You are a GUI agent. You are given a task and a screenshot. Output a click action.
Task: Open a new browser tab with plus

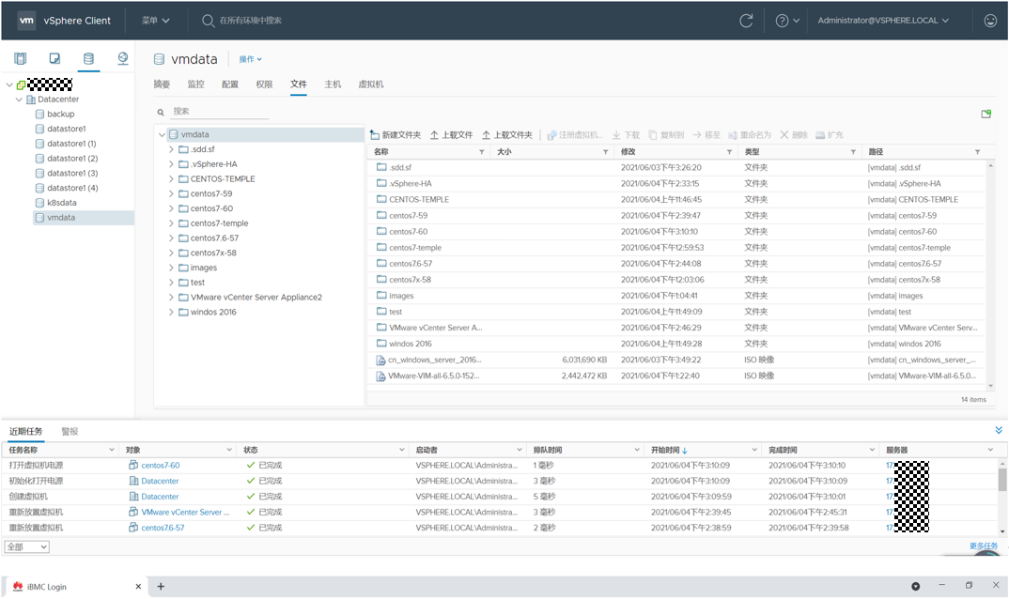click(x=161, y=587)
